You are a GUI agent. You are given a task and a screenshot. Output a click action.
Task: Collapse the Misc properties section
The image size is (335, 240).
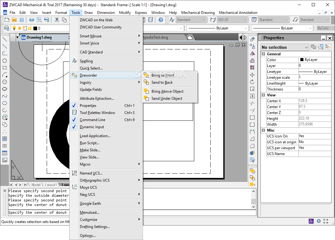click(264, 130)
